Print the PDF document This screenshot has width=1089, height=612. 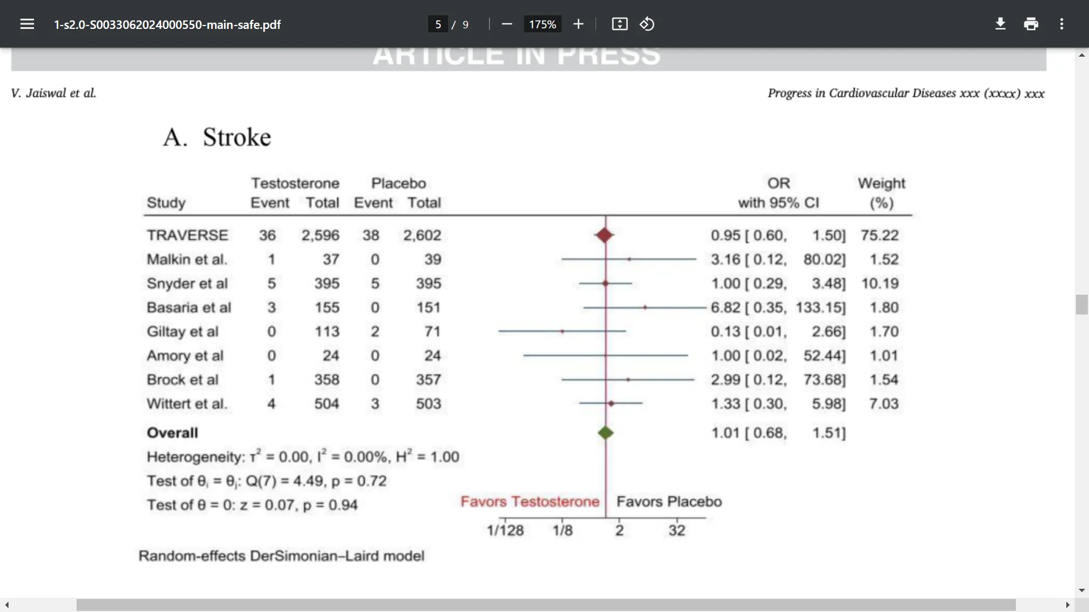click(1031, 24)
